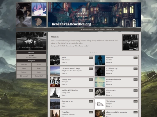The image size is (157, 117).
Task: Click neocanvas.neocities.org banner title
Action: pyautogui.click(x=72, y=24)
